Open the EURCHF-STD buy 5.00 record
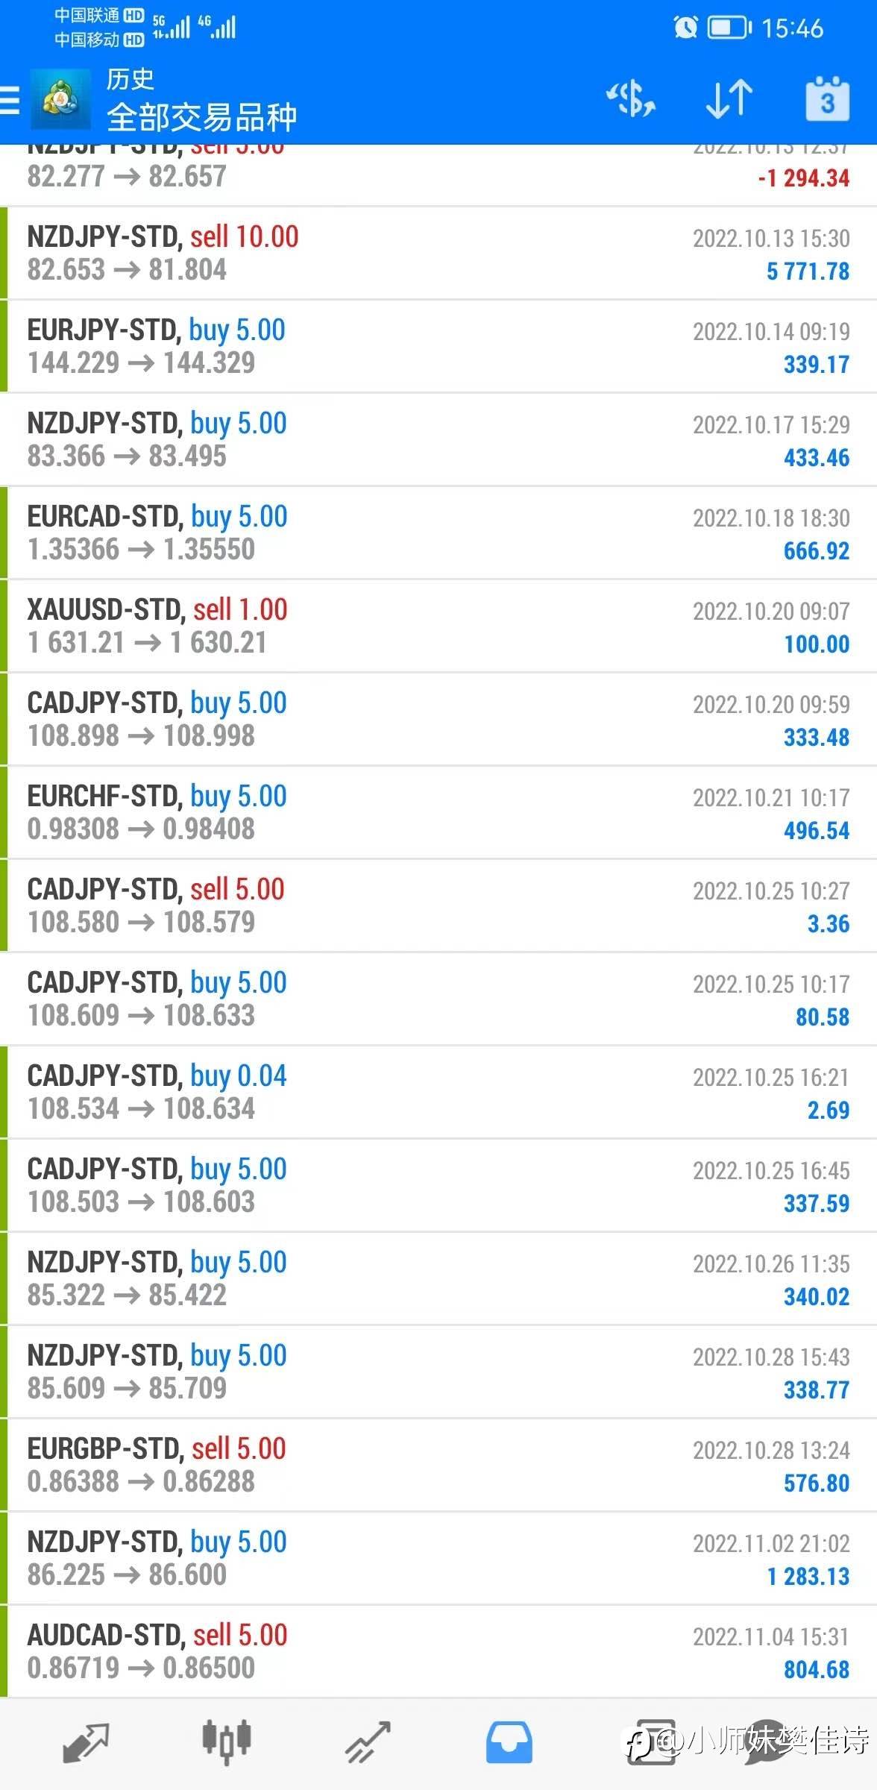 pos(438,813)
